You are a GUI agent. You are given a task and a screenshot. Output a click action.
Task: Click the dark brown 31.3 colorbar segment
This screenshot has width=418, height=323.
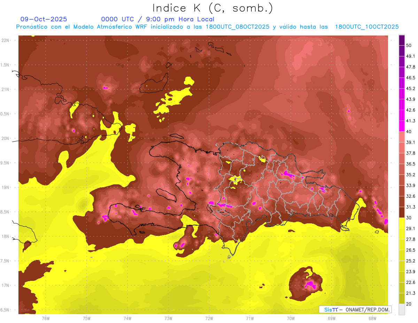click(402, 212)
